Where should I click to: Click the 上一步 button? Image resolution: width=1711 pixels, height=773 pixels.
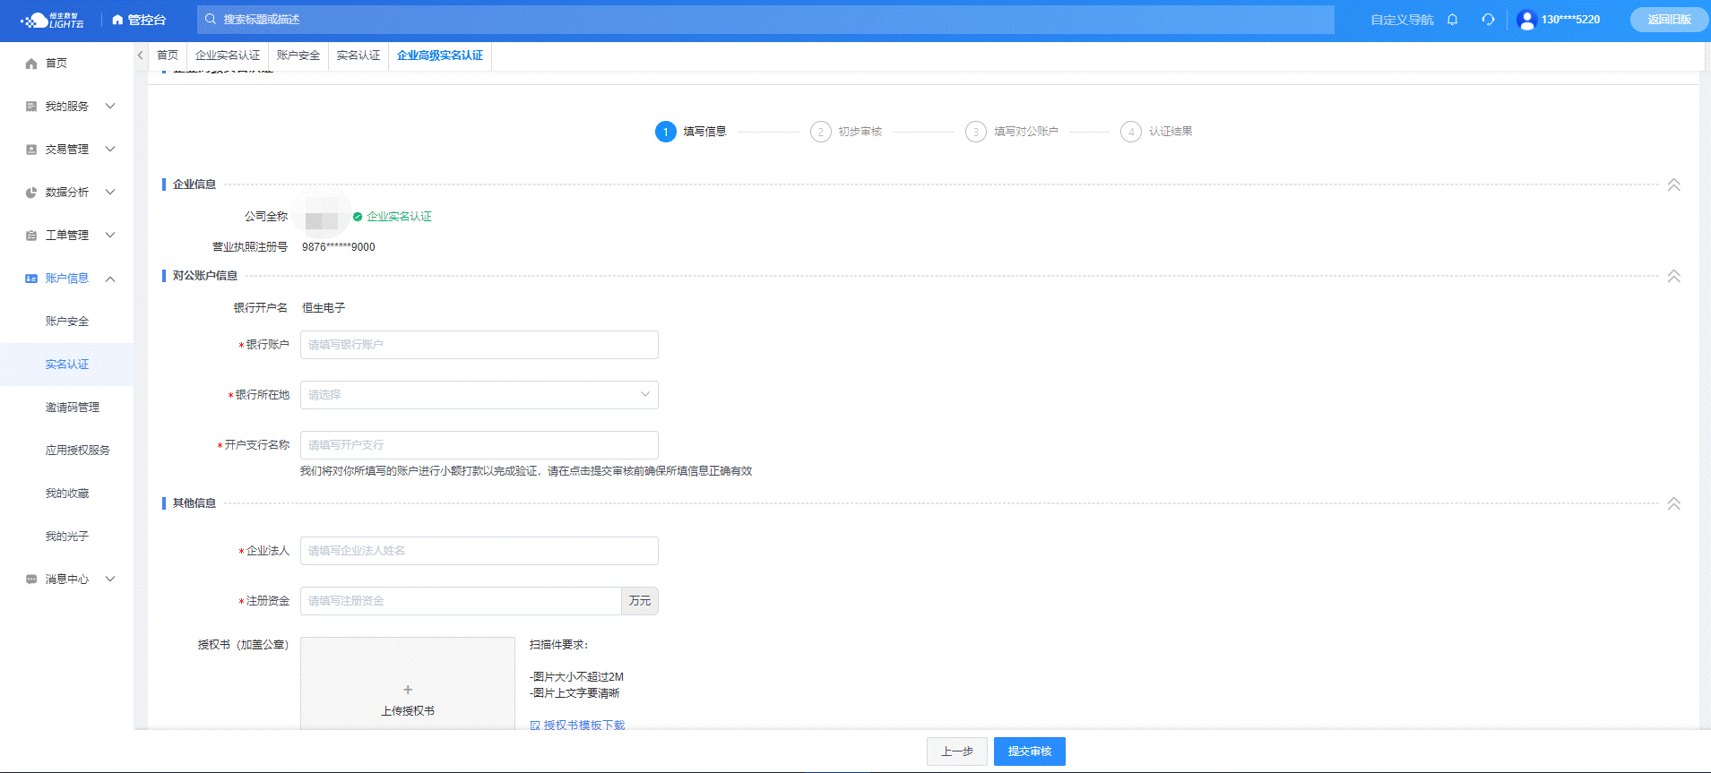click(x=957, y=752)
